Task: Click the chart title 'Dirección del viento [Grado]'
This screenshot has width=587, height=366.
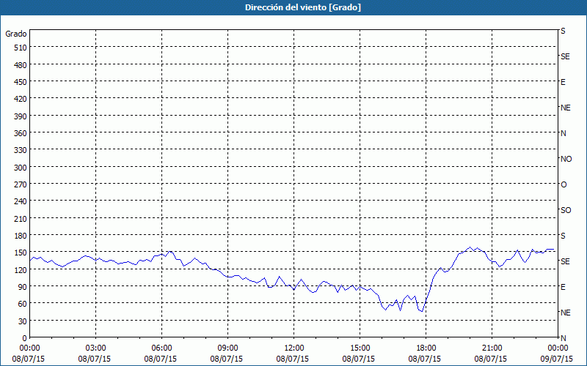Action: [303, 7]
